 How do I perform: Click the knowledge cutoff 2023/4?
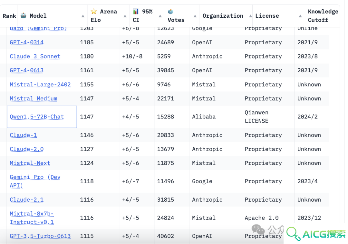307,181
